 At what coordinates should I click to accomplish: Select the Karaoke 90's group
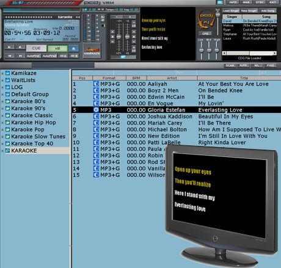[x=26, y=108]
